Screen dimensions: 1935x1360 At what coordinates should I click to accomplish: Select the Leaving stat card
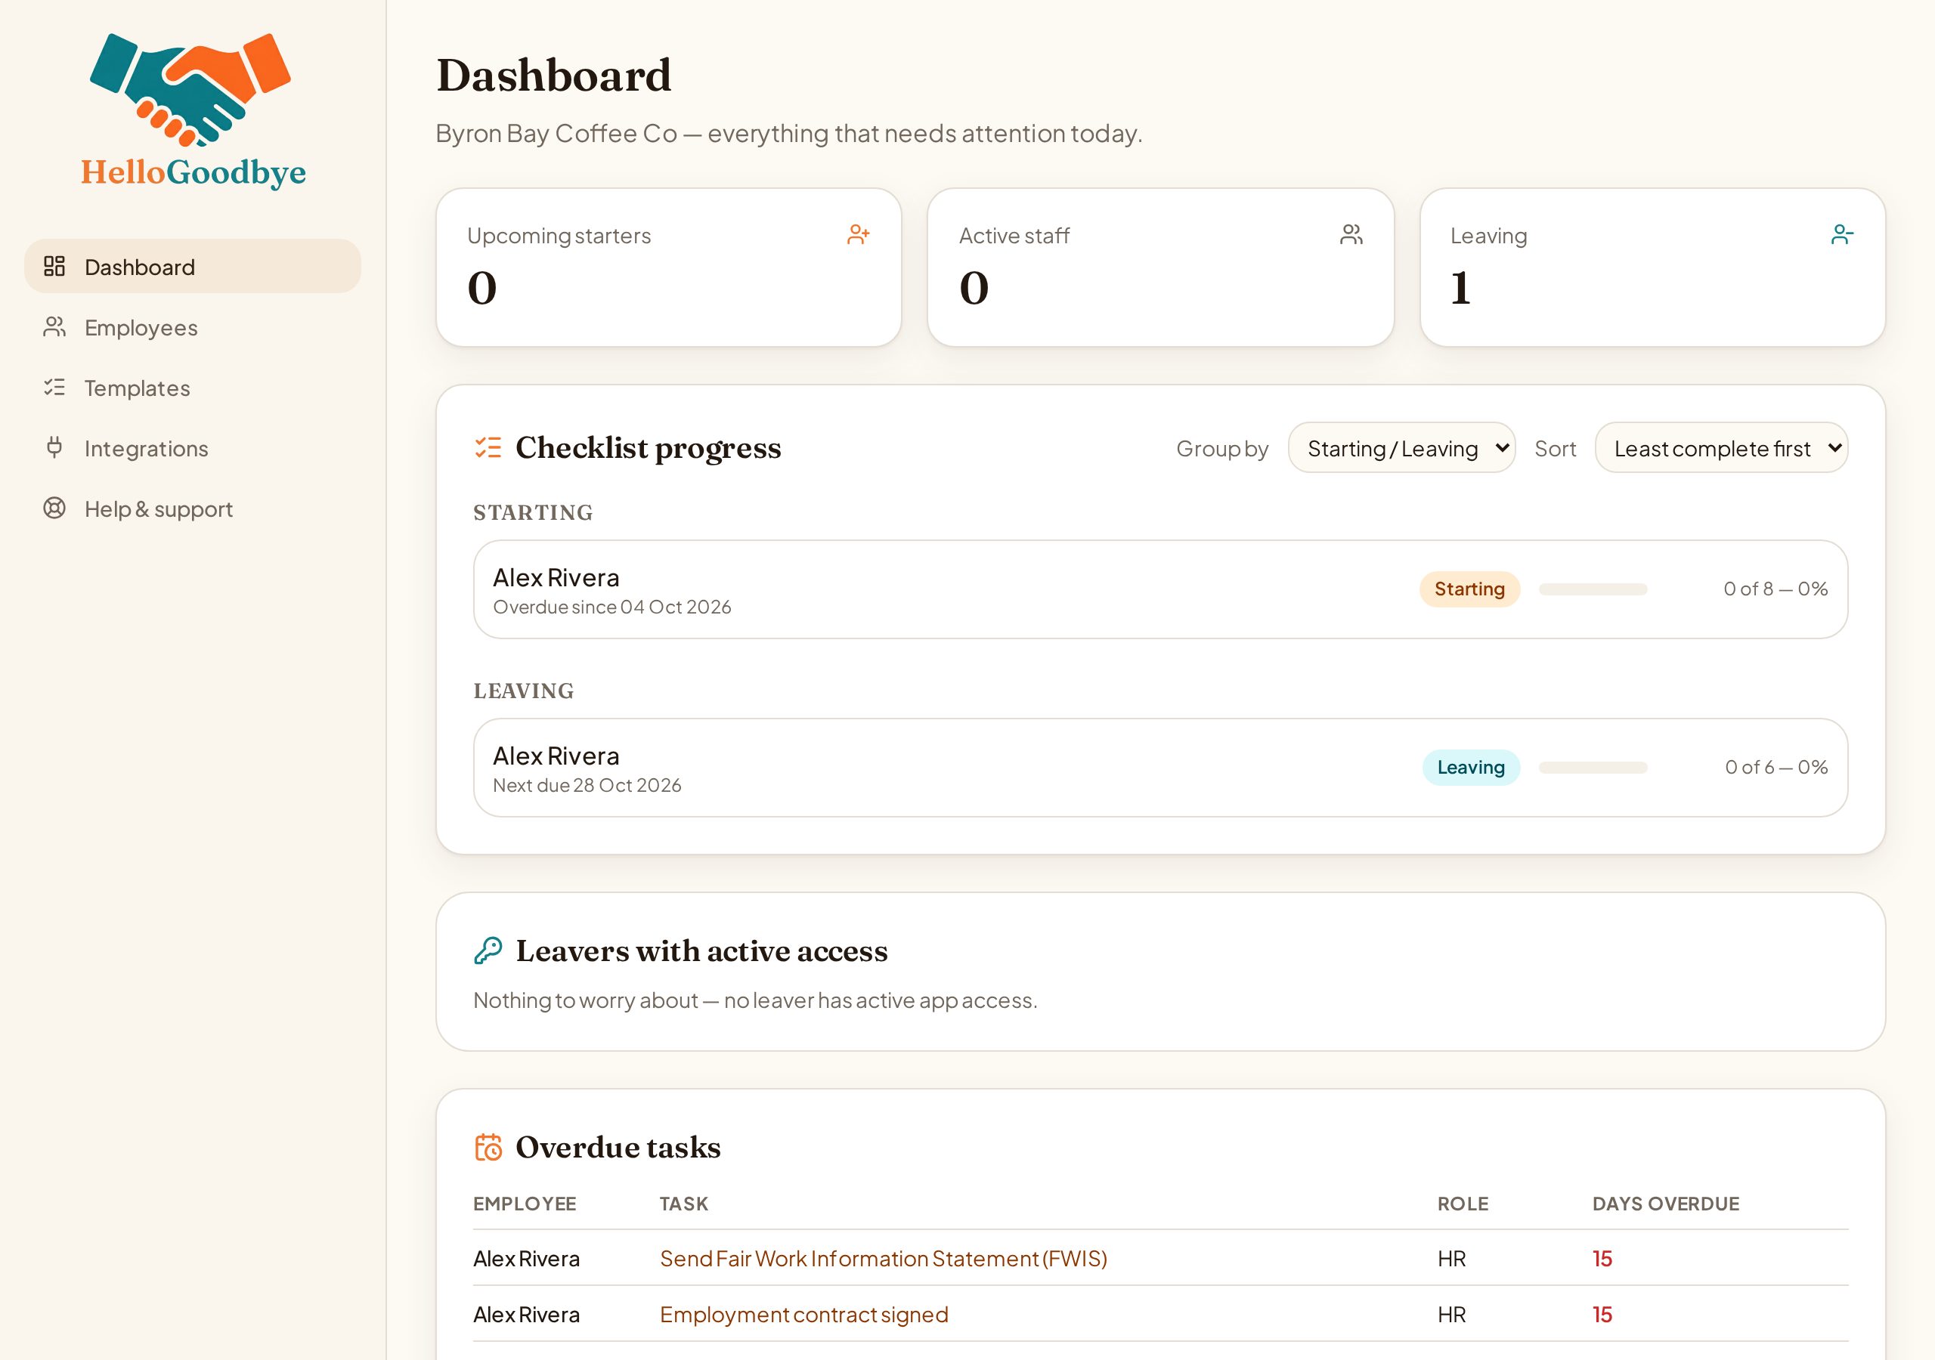click(x=1652, y=267)
